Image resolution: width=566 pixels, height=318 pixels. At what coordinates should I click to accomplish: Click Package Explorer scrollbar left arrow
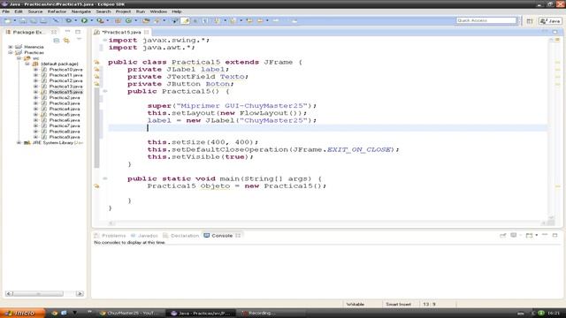9,294
